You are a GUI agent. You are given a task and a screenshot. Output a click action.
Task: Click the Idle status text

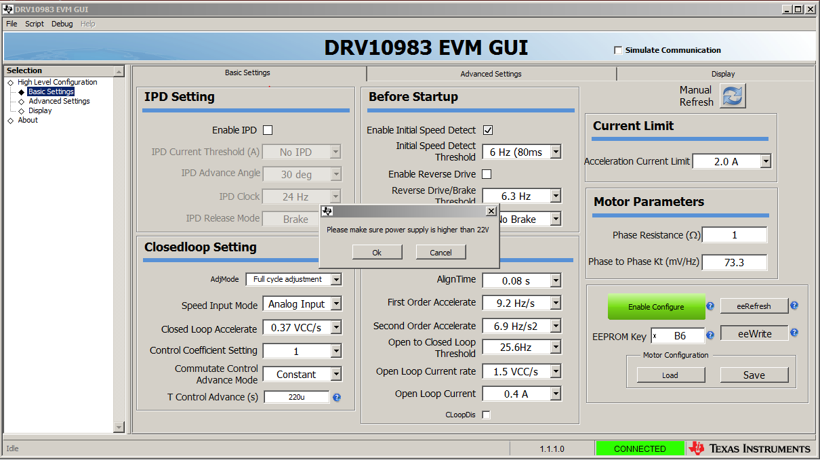12,448
